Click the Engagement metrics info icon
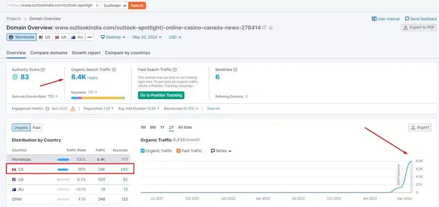This screenshot has height=207, width=439. (47, 109)
